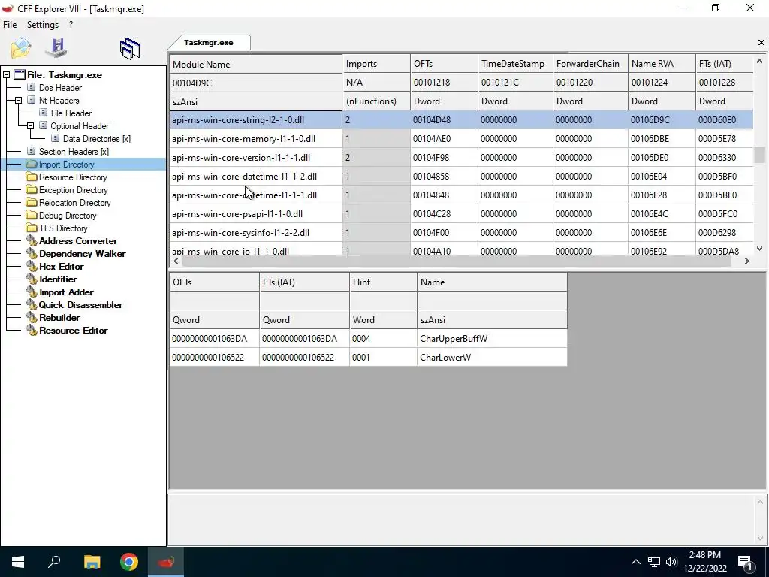Image resolution: width=769 pixels, height=577 pixels.
Task: Open Data Directories [x] item
Action: click(97, 139)
